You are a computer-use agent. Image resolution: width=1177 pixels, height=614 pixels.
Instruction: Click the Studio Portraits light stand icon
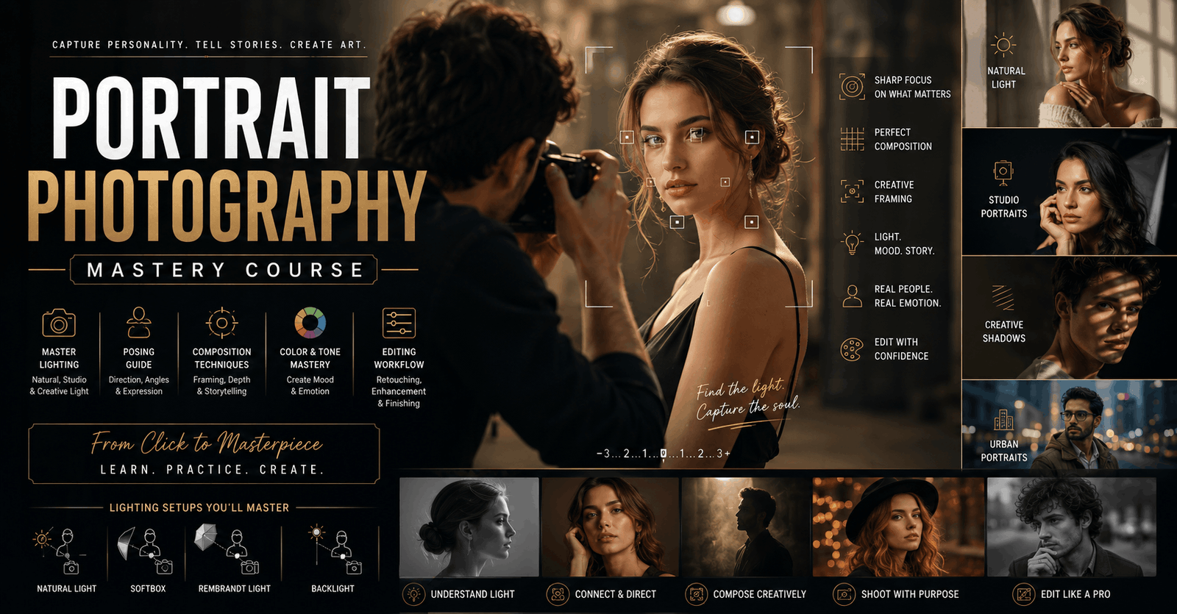1003,174
